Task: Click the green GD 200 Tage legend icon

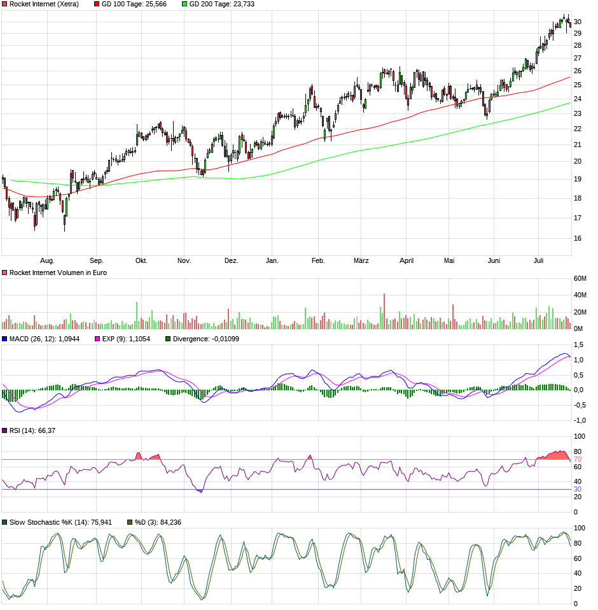Action: (x=184, y=5)
